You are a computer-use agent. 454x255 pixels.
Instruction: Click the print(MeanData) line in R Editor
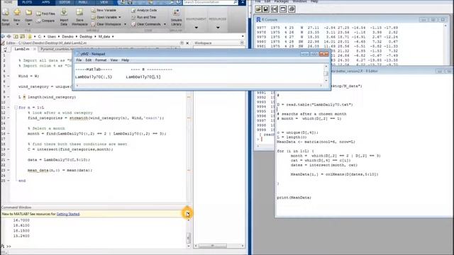[294, 198]
